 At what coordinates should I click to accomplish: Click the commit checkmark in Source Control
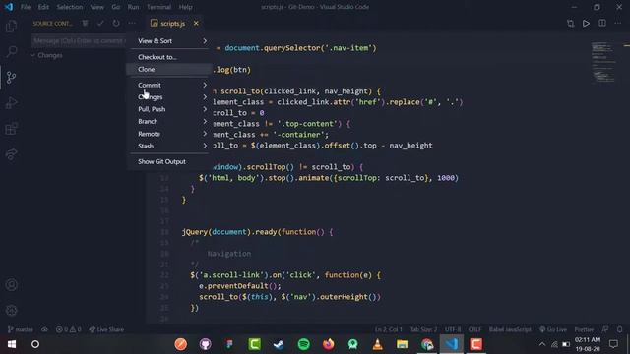click(x=100, y=24)
